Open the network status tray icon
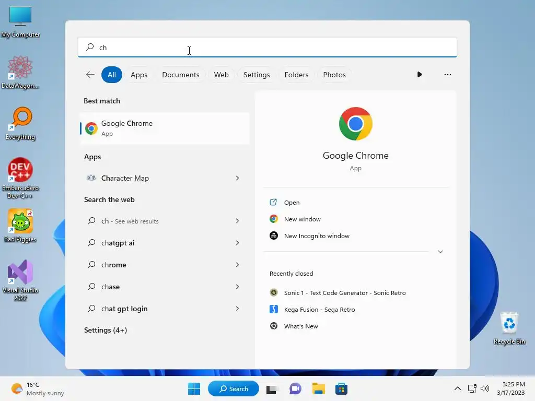 pos(472,388)
